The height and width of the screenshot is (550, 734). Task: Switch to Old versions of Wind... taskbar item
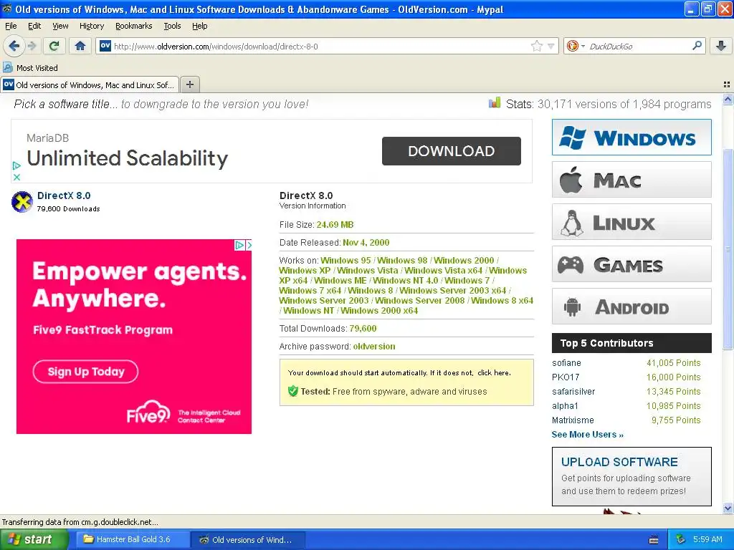click(x=248, y=539)
